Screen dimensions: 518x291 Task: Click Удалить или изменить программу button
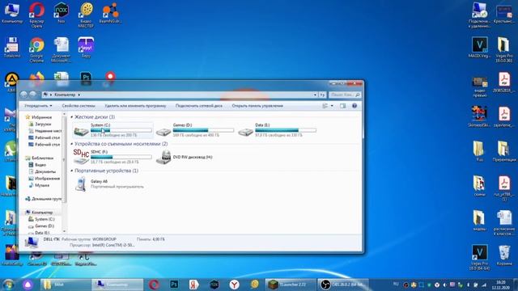click(135, 106)
